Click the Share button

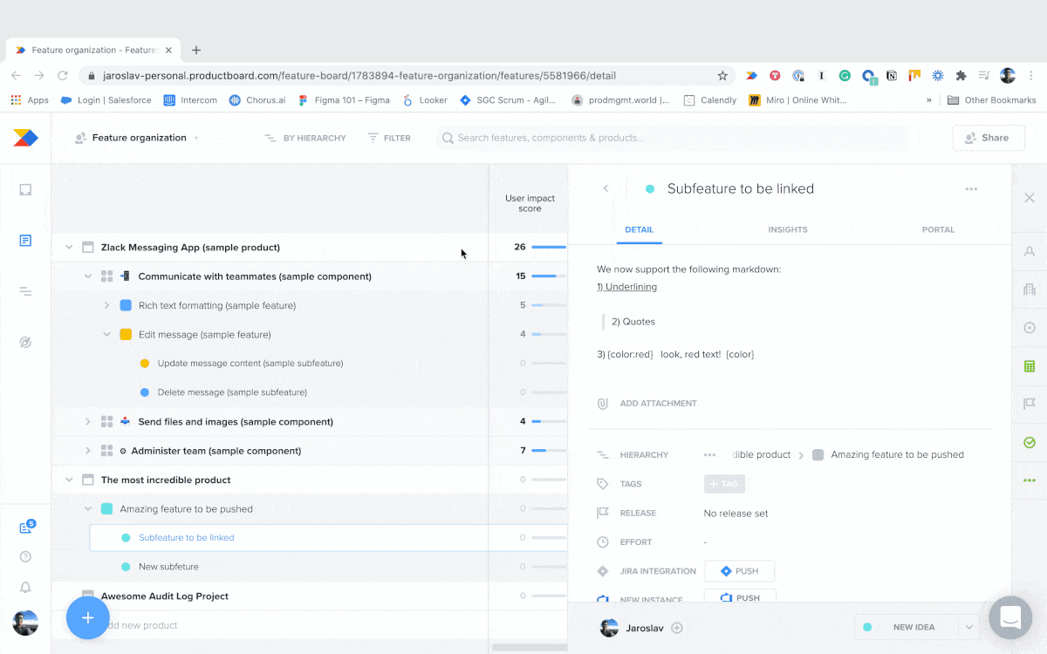[x=988, y=138]
